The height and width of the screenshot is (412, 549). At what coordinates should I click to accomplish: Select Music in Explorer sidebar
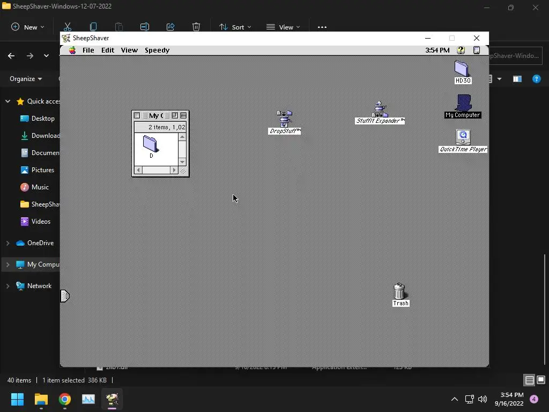[x=35, y=187]
